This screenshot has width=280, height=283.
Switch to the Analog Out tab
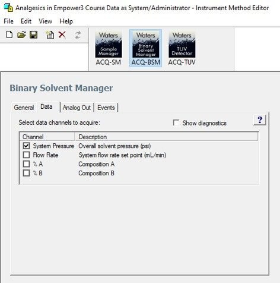coord(77,108)
